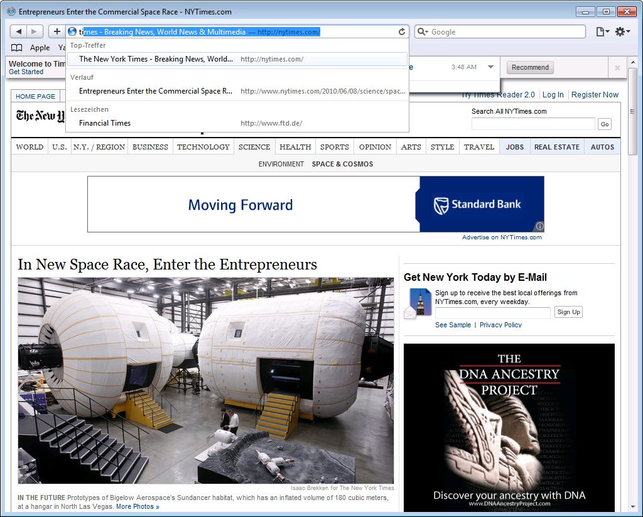Click the ad info icon on Standard Bank banner
This screenshot has height=517, width=643.
pos(539,227)
